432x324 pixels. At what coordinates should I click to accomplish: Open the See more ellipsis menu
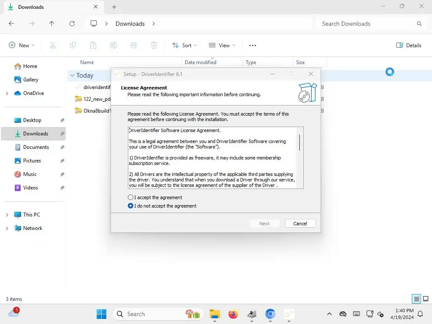click(x=253, y=46)
